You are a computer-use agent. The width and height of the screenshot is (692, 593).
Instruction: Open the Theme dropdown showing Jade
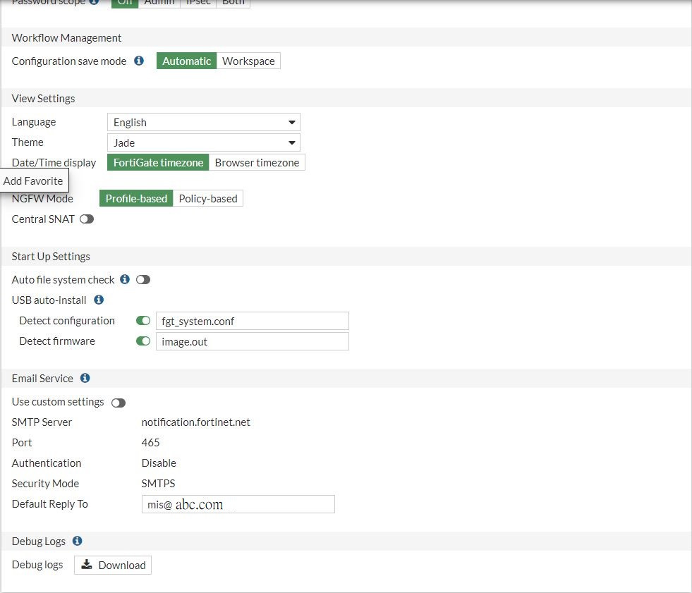point(204,142)
